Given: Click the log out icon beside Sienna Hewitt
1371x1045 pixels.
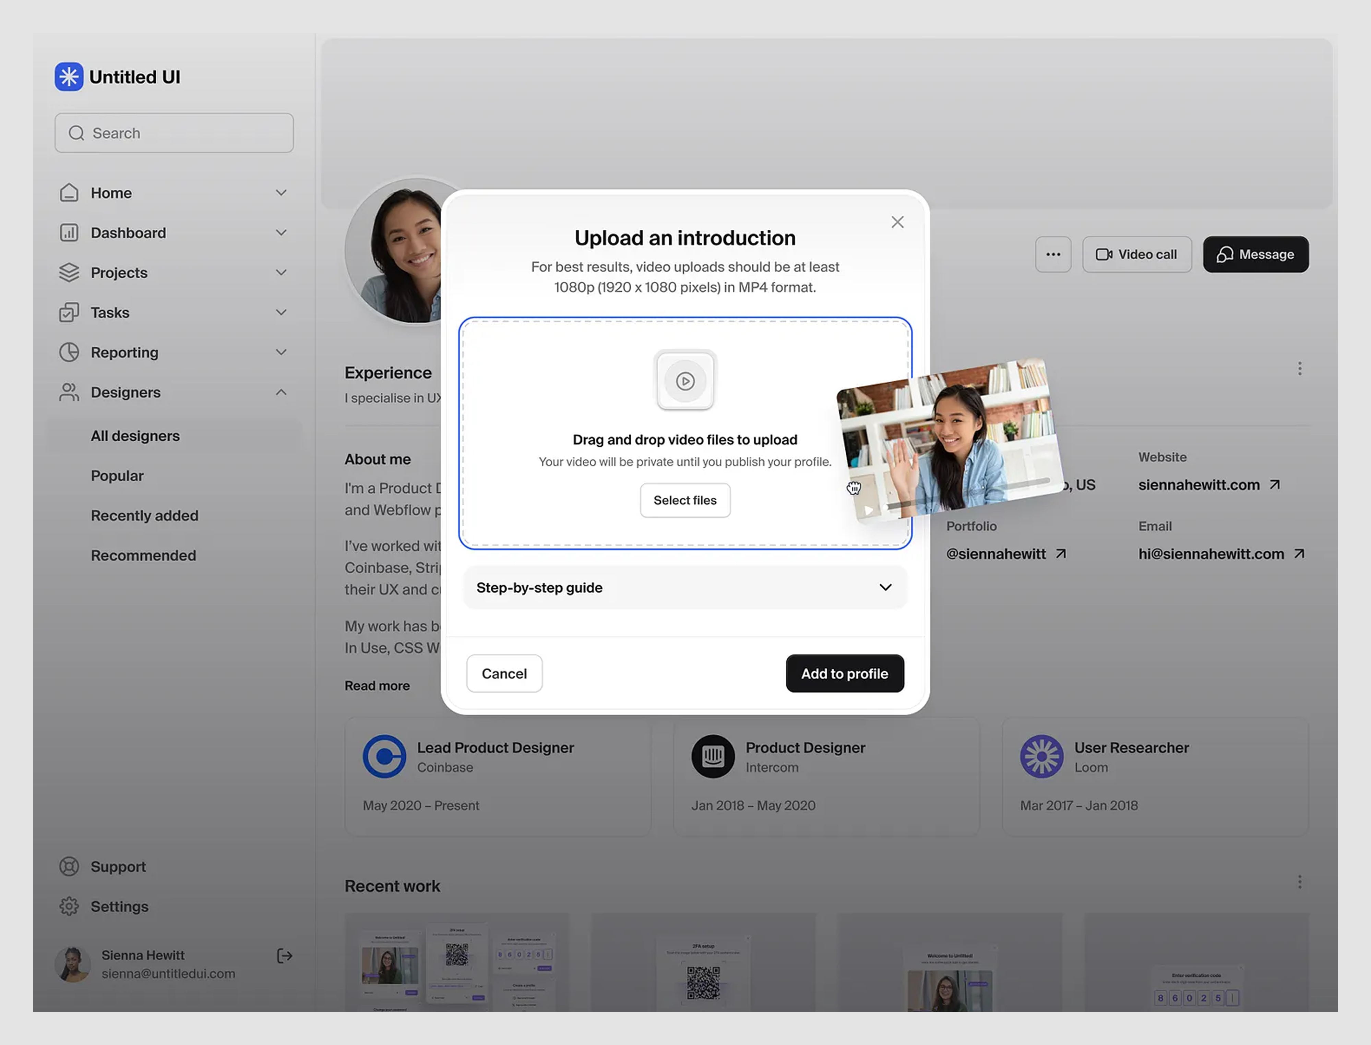Looking at the screenshot, I should coord(284,956).
